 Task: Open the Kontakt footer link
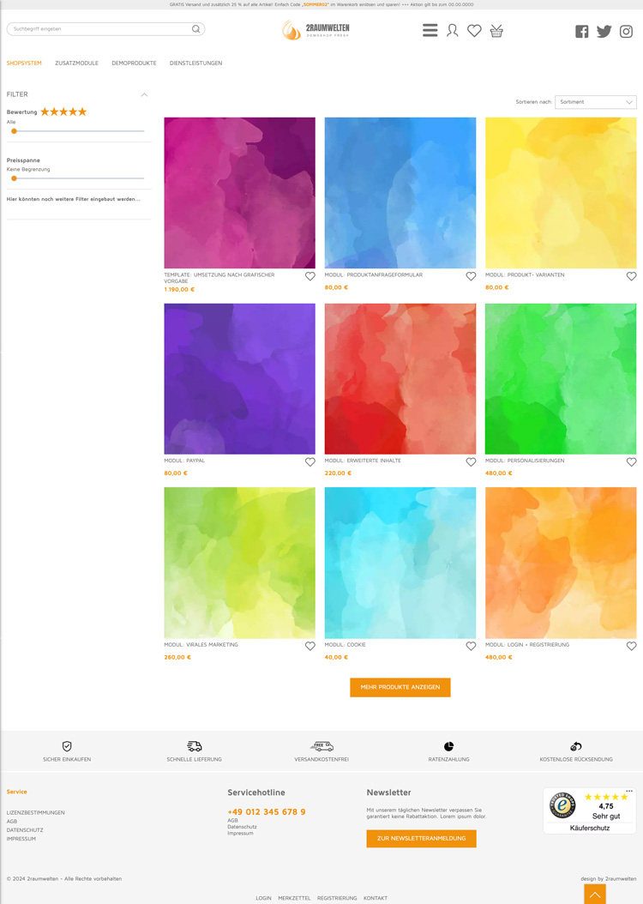[x=376, y=898]
